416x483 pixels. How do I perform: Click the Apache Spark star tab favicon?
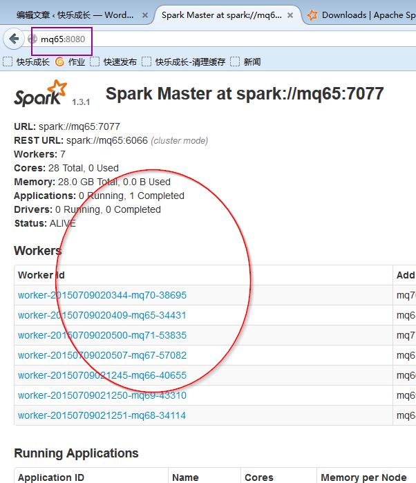[x=312, y=15]
